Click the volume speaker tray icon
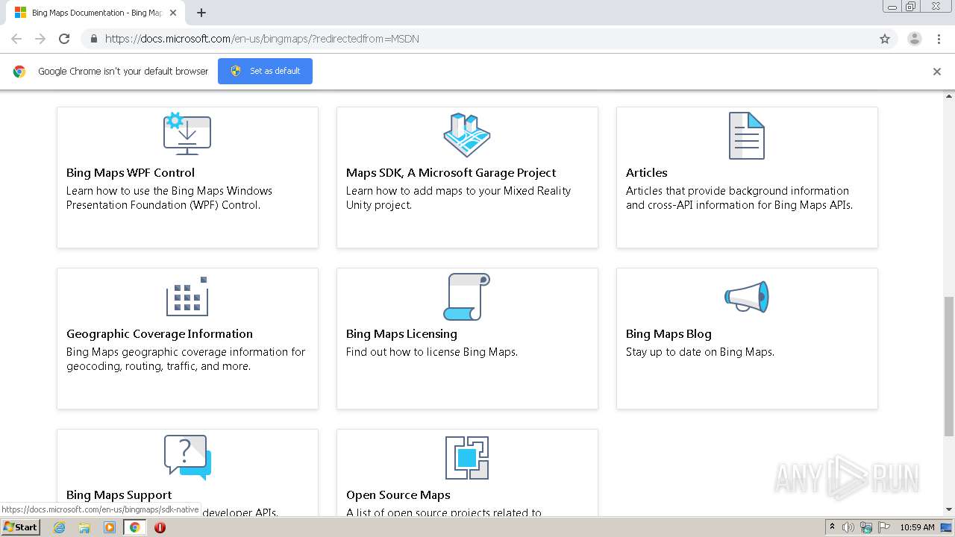The height and width of the screenshot is (537, 955). 848,527
